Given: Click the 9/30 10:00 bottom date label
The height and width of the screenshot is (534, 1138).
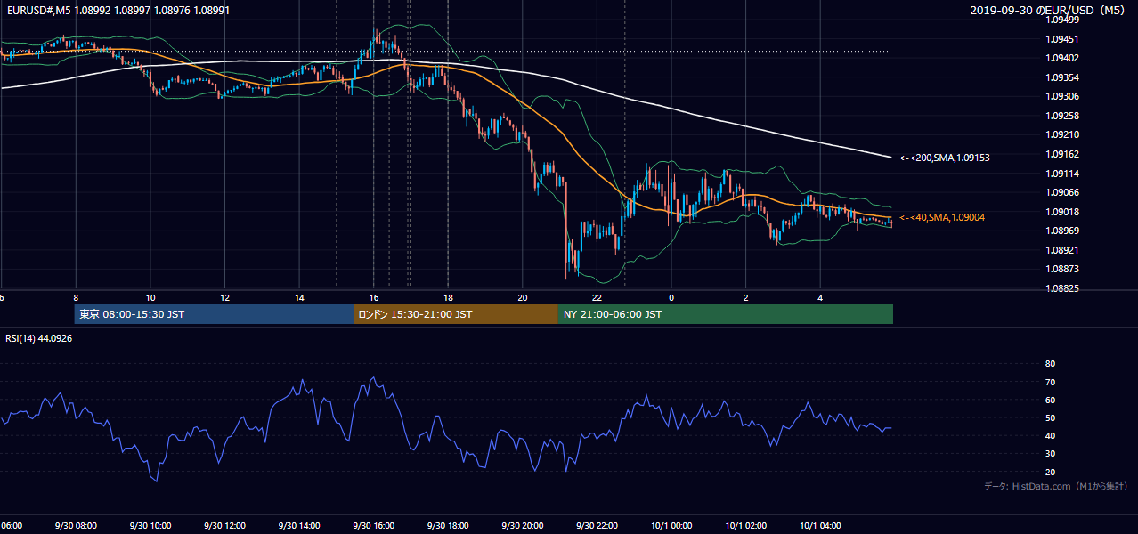Looking at the screenshot, I should click(x=150, y=525).
